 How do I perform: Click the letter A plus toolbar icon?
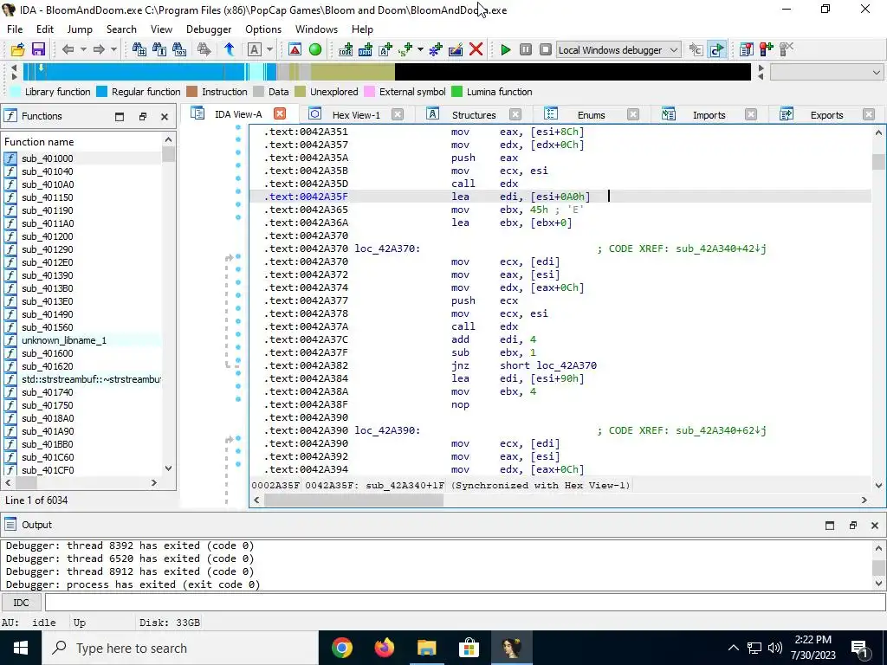point(385,49)
